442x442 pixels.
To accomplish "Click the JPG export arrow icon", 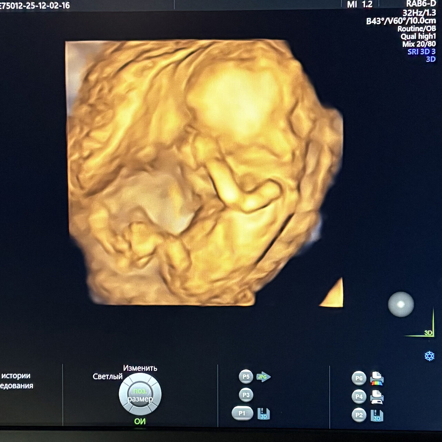I will click(x=263, y=377).
